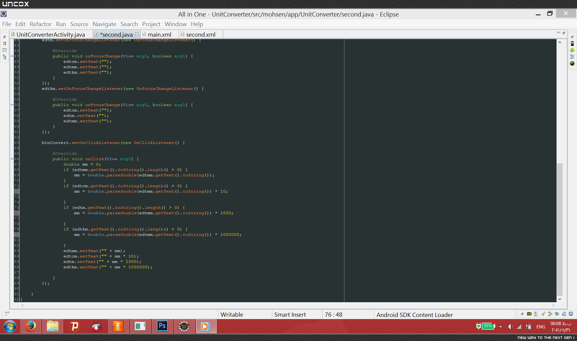Open the pen icon in bottom trim

point(543,314)
